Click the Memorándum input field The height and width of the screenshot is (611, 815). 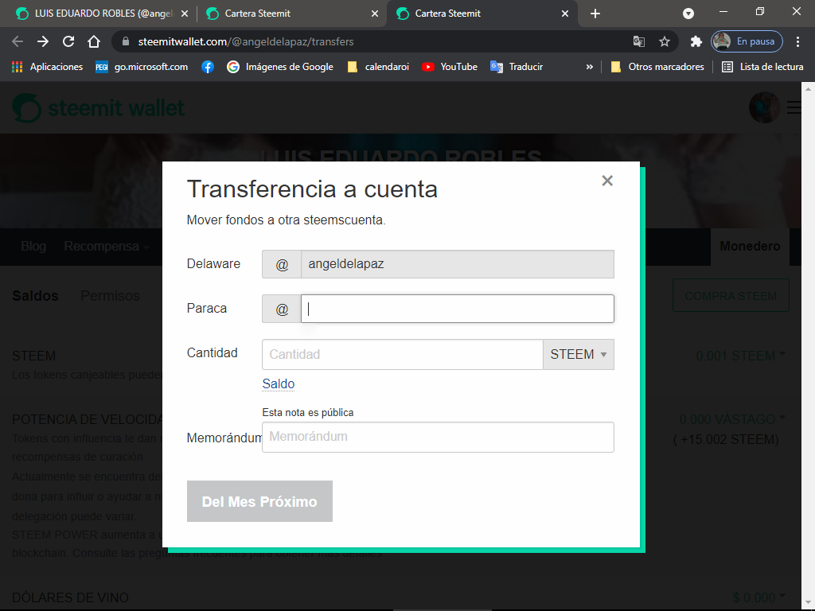click(438, 437)
